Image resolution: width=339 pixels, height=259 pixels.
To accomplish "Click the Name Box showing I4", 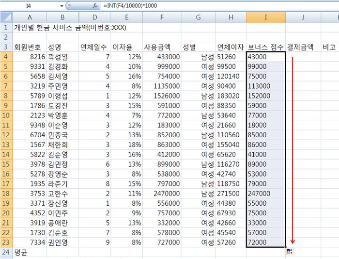I will pyautogui.click(x=29, y=6).
